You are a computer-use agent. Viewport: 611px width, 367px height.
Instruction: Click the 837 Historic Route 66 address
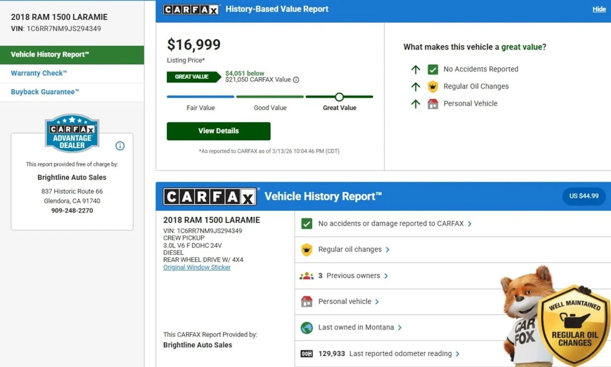pos(72,191)
